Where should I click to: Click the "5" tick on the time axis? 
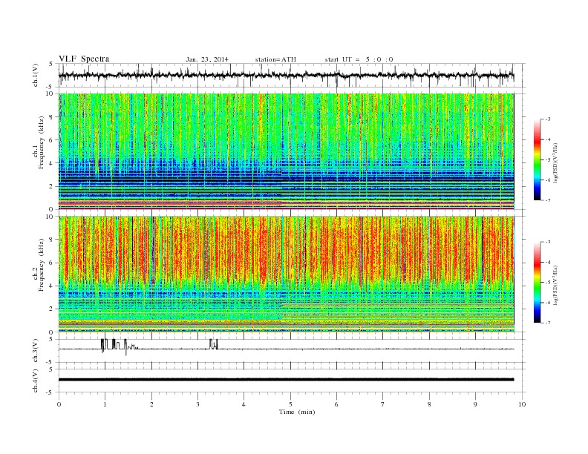click(x=290, y=404)
